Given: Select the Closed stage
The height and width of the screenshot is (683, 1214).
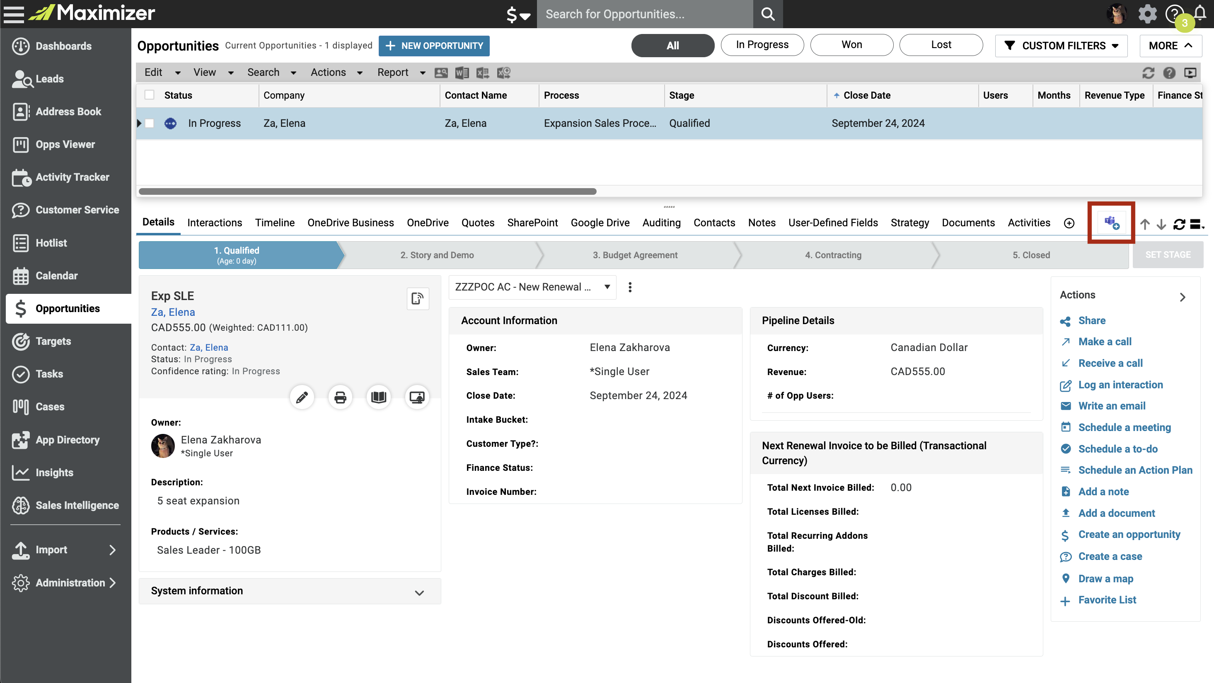Looking at the screenshot, I should (1031, 255).
